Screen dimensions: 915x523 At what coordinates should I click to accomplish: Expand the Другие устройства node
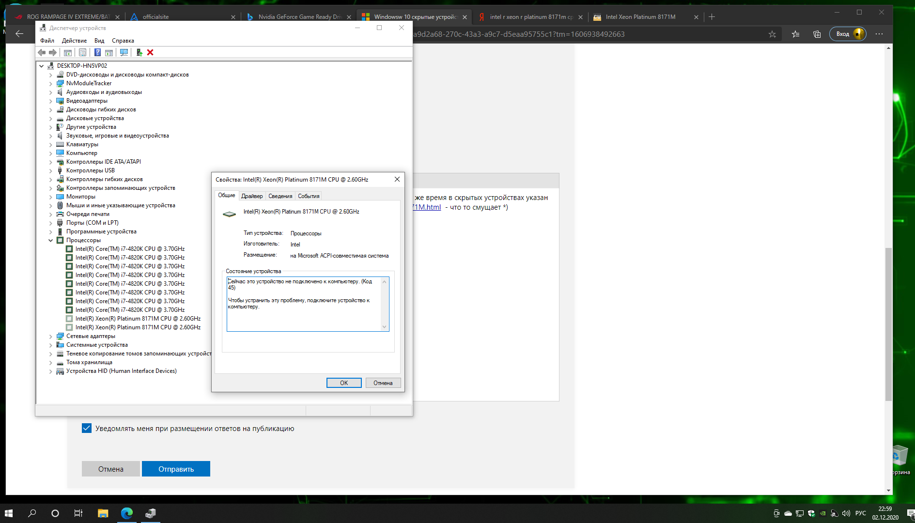click(50, 127)
